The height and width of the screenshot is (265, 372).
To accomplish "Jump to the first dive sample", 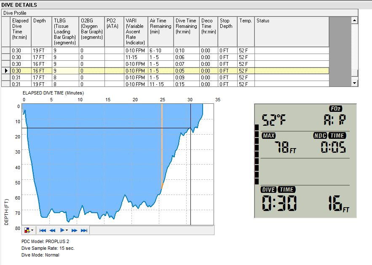I will click(43, 230).
